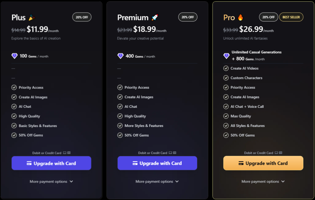Click the BEST SELLER badge on Pro
Screen dimensions: 315x200
pyautogui.click(x=291, y=17)
